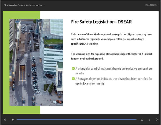Screen dimensions: 161x125
Task: Click the 'The warning sign for explosive atmospheres' paragraph
Action: coord(112,56)
